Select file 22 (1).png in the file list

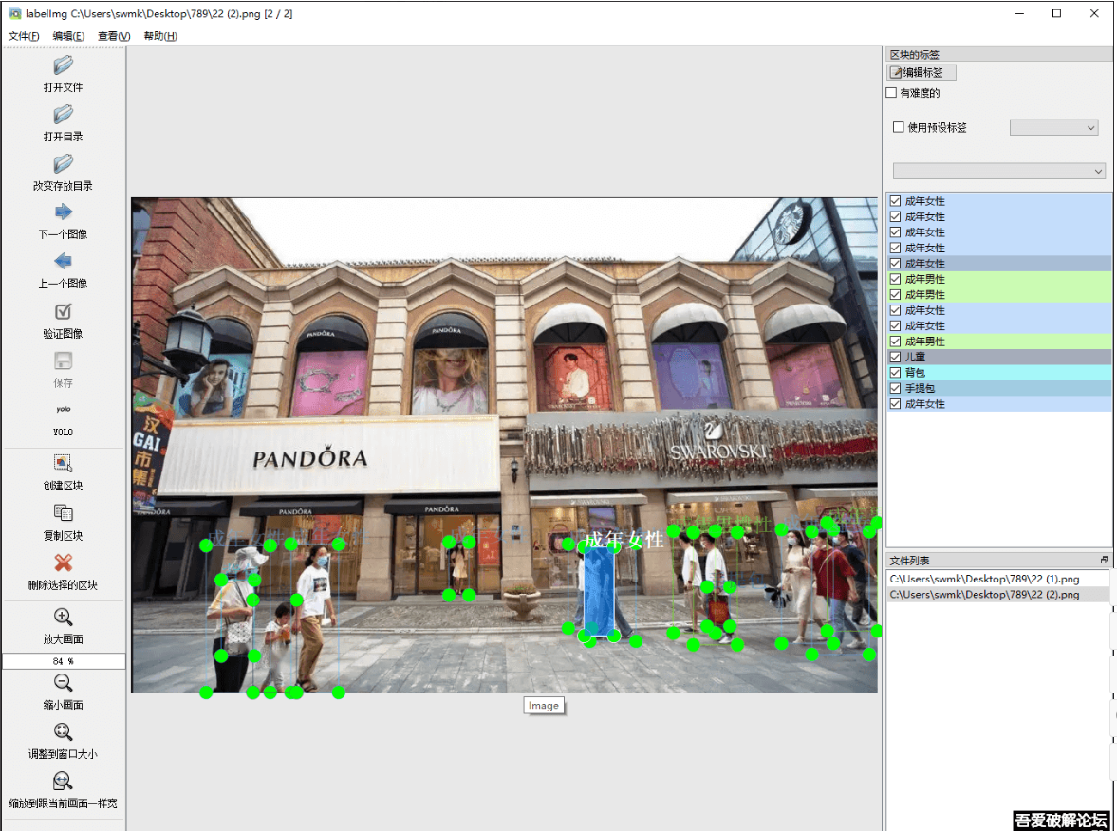pos(997,579)
